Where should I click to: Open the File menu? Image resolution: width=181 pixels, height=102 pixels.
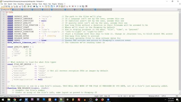pyautogui.click(x=2, y=4)
